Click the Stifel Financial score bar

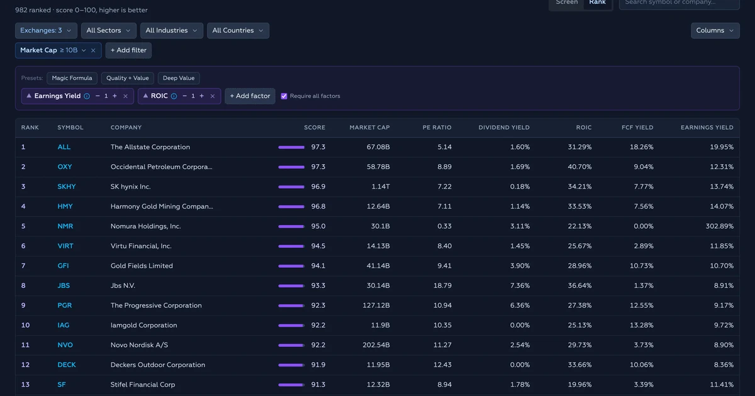[292, 385]
